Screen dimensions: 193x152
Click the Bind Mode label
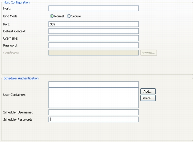click(x=11, y=16)
